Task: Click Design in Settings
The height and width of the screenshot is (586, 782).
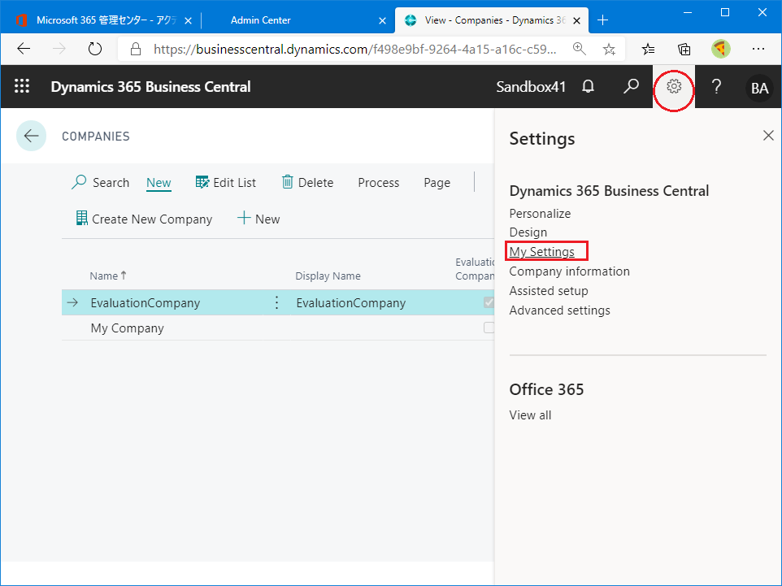Action: click(528, 232)
